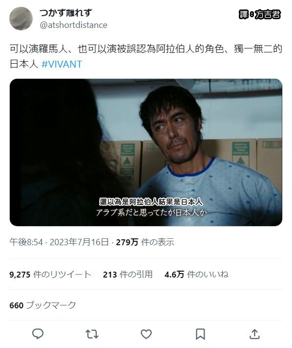Click the reply speech bubble icon

click(38, 334)
